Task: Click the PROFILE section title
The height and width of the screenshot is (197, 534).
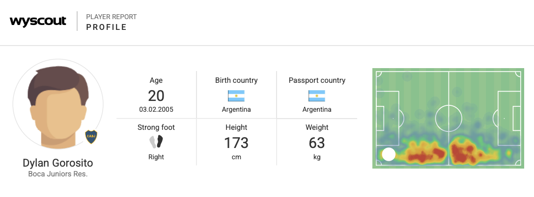Action: click(x=107, y=27)
